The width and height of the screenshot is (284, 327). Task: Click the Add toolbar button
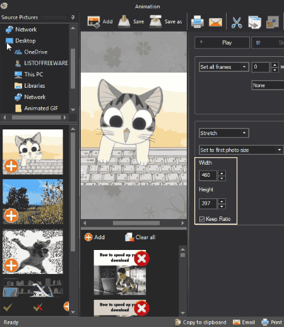click(x=100, y=21)
